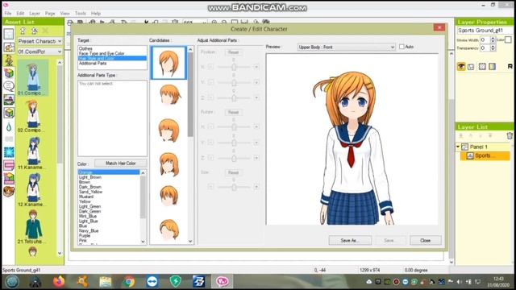
Task: Toggle layer visibility eye icon
Action: 461,66
